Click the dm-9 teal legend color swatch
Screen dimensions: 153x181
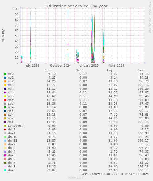5,170
